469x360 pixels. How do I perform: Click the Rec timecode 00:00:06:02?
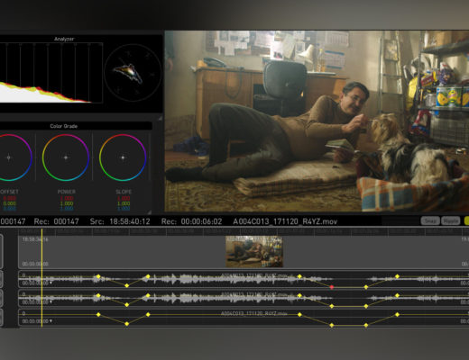point(201,221)
